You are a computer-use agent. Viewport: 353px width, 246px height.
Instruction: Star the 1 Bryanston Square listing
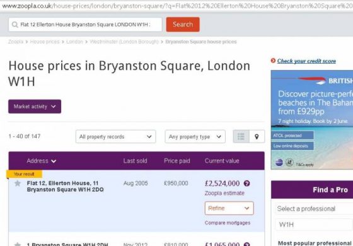(18, 244)
